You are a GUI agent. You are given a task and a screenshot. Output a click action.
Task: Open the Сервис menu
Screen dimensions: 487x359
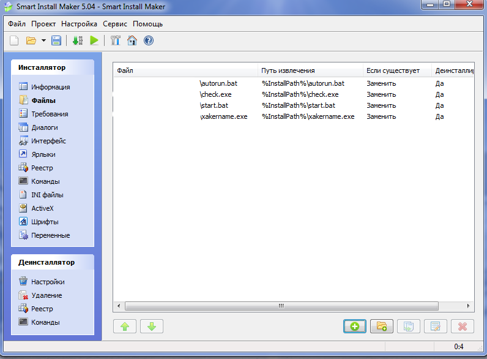point(115,24)
